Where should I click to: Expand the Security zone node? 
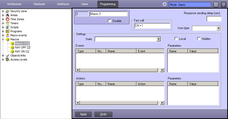tap(3, 11)
